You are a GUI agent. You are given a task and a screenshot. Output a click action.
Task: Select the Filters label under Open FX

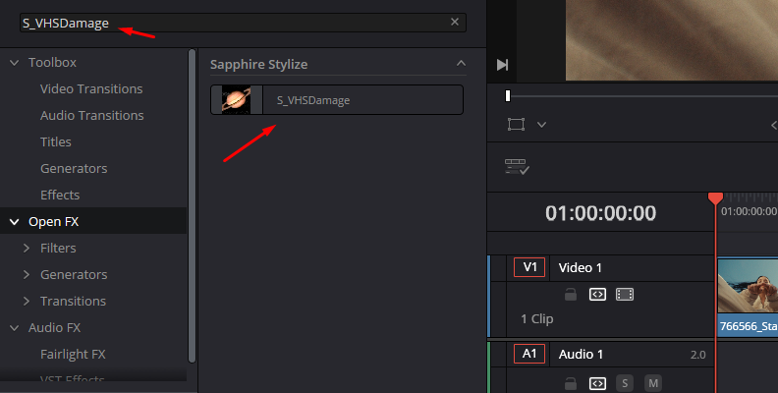pyautogui.click(x=58, y=249)
